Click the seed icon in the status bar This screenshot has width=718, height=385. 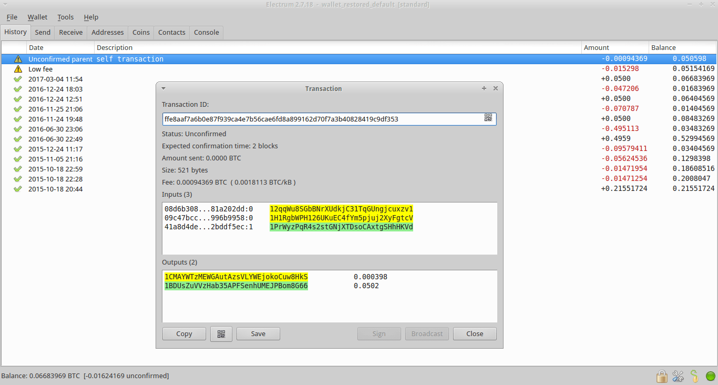pos(694,376)
